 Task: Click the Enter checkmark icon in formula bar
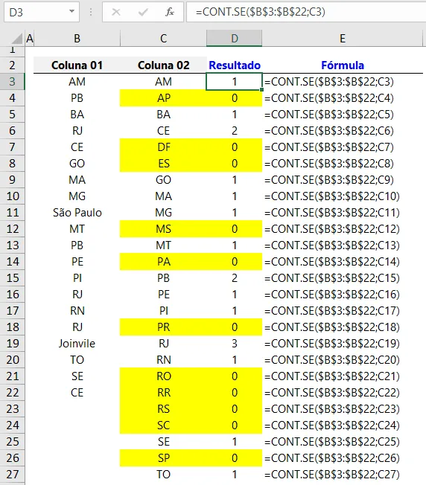tap(143, 12)
